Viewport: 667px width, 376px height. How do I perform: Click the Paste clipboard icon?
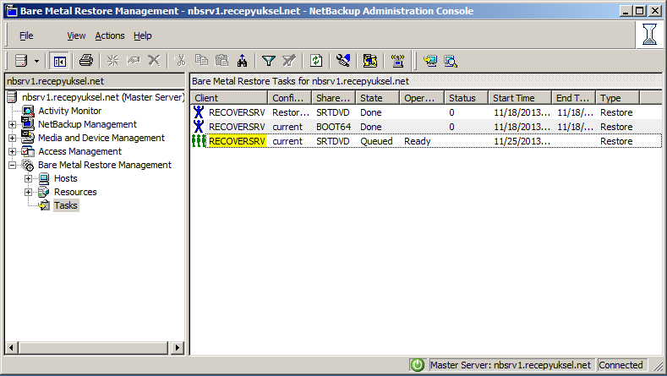tap(221, 61)
